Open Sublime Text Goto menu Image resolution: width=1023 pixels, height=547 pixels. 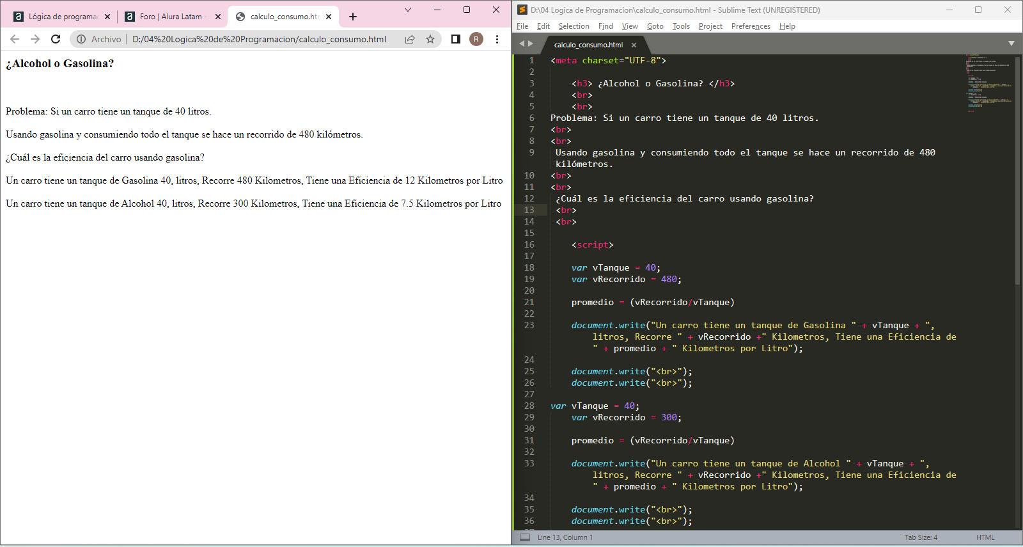tap(655, 26)
